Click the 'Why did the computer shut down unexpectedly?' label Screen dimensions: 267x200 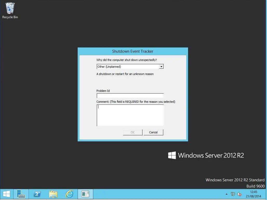(126, 60)
